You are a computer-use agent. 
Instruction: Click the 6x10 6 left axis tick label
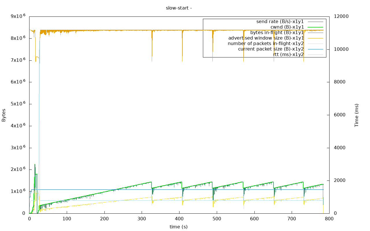18,81
